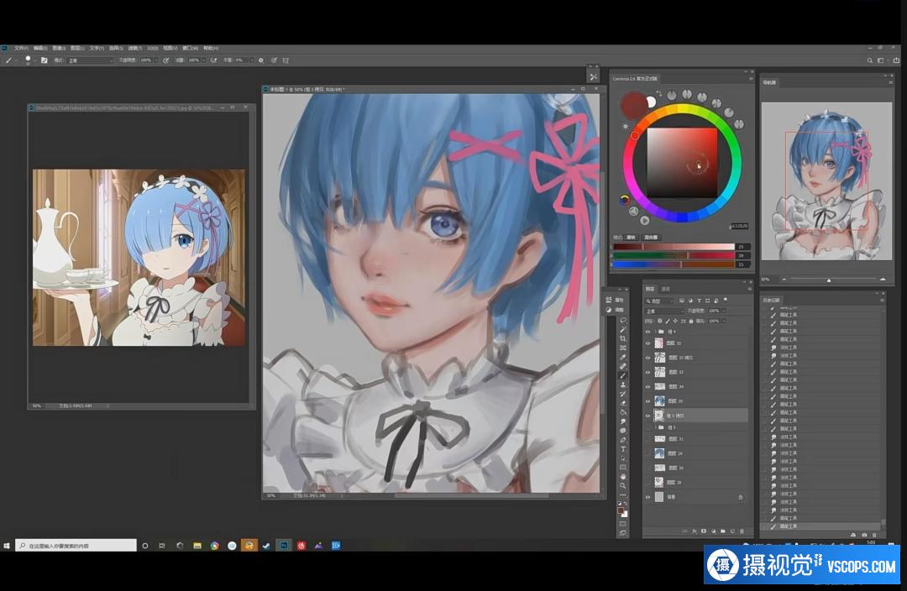The image size is (907, 591).
Task: Switch to the 通道 (Channels) tab
Action: (665, 289)
